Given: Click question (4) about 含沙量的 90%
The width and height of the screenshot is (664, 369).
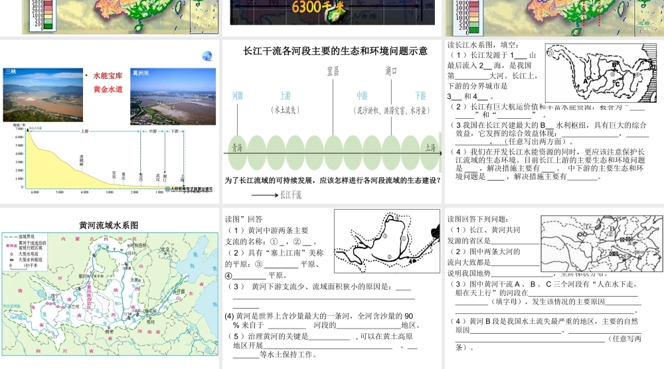Looking at the screenshot, I should (323, 321).
